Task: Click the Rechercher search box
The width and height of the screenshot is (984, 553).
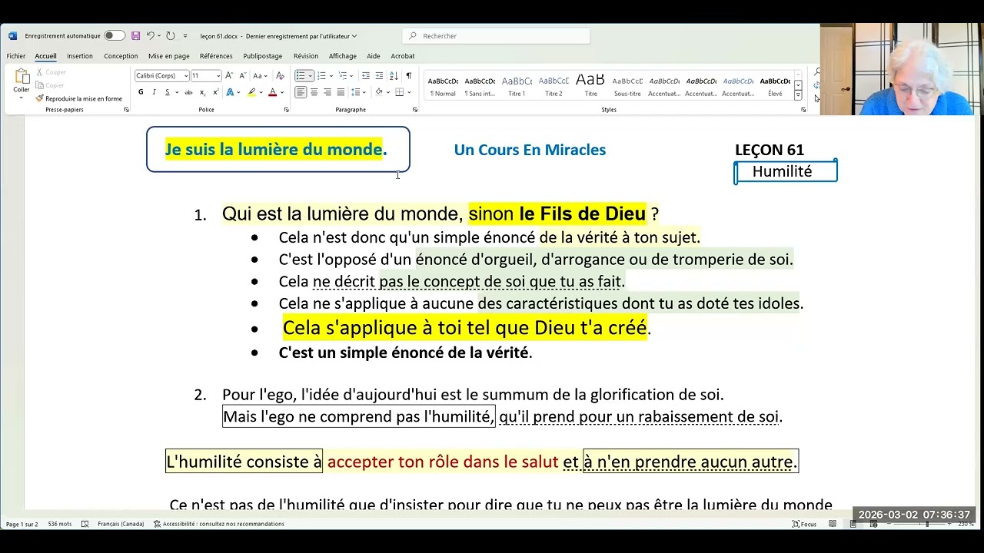Action: [x=496, y=36]
